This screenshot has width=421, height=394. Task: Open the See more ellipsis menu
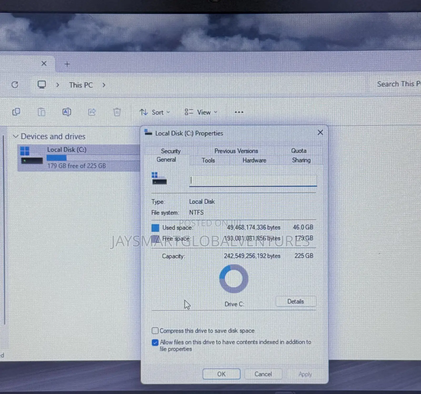(x=239, y=112)
